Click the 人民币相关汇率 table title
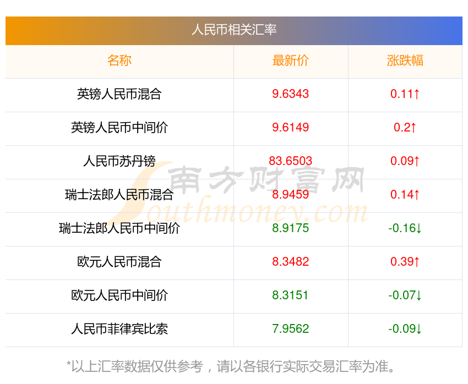Viewport: 468px width, 384px height. pos(234,30)
